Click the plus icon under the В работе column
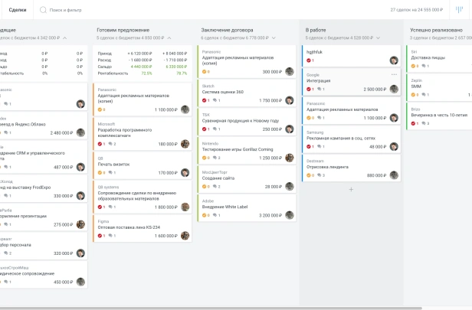This screenshot has height=310, width=472. (351, 189)
